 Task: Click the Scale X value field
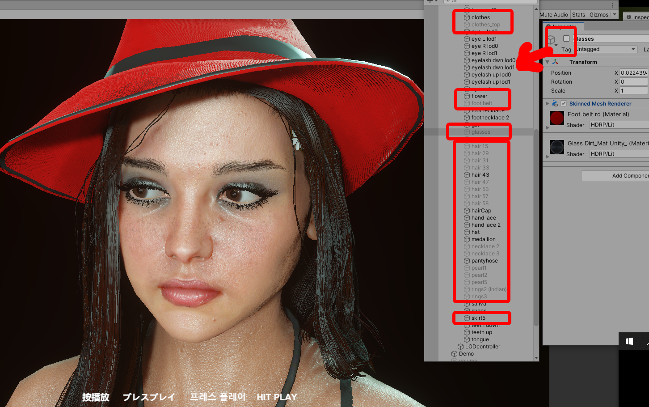point(634,91)
